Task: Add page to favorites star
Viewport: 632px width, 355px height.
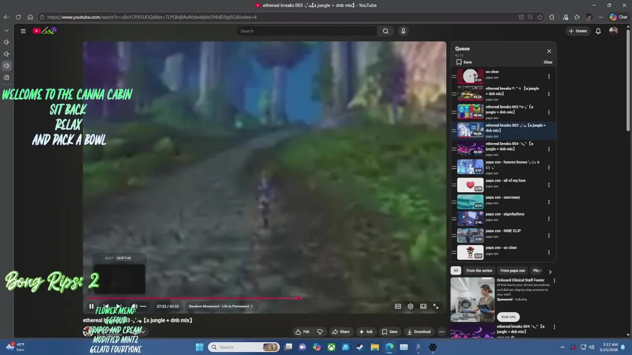Action: click(540, 17)
